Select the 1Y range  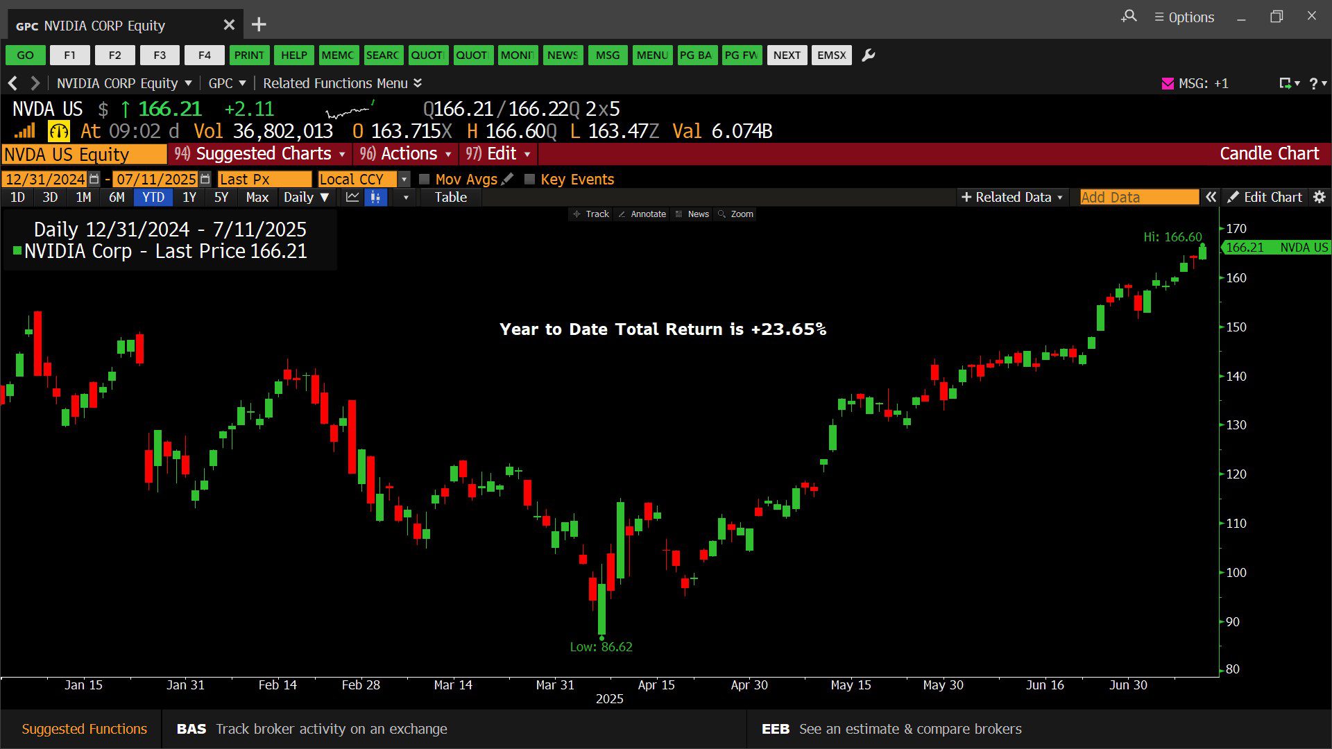(189, 197)
